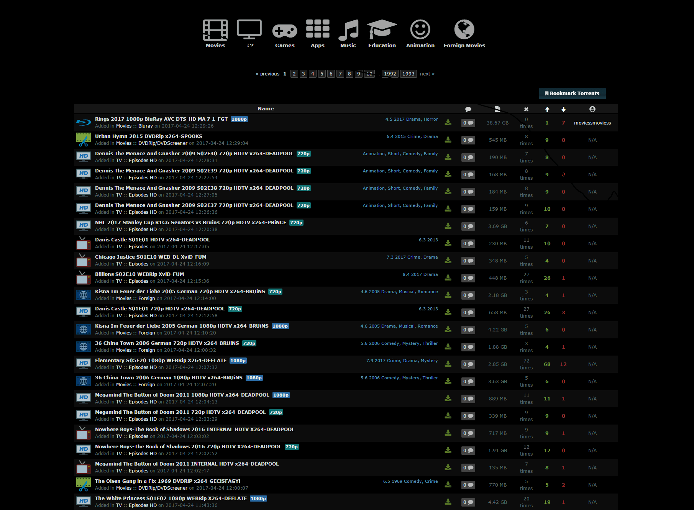The width and height of the screenshot is (694, 510).
Task: Open The Olsen Gang in a Fix title
Action: pyautogui.click(x=168, y=481)
